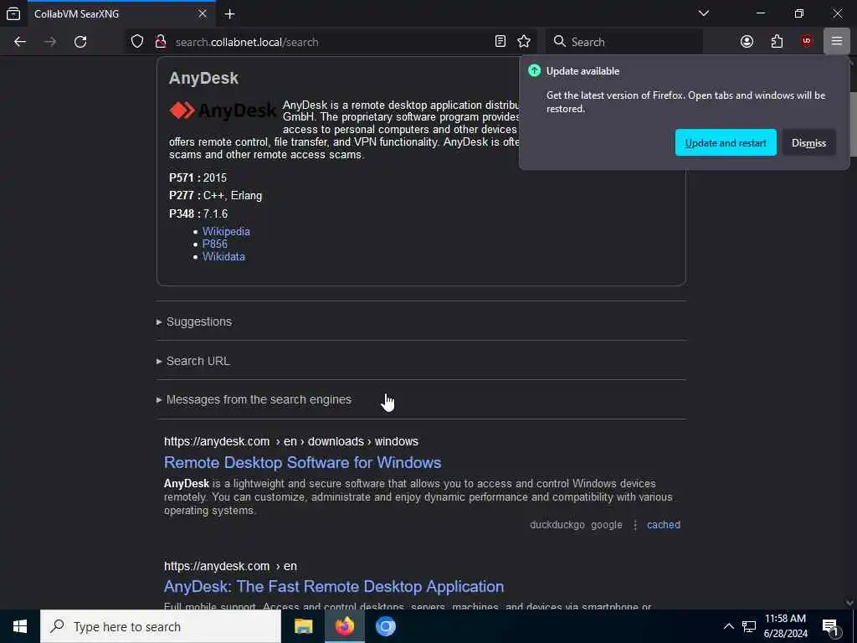The height and width of the screenshot is (643, 857).
Task: Show hidden tray icons chevron
Action: coord(729,626)
